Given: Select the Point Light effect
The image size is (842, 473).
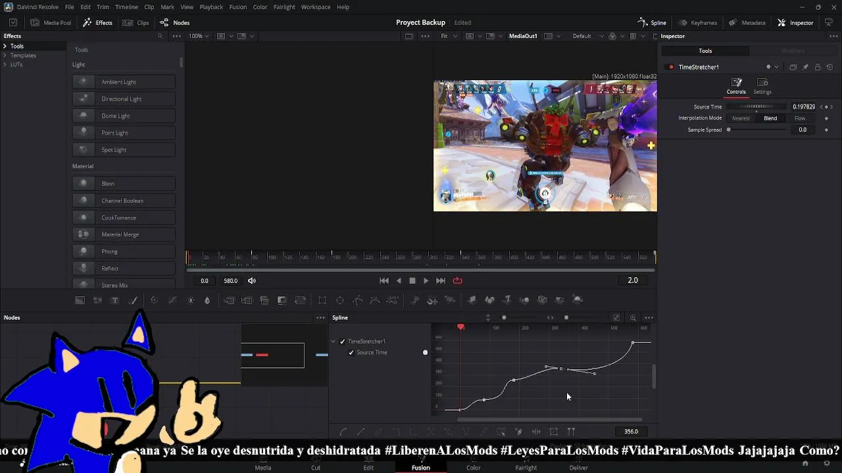Looking at the screenshot, I should pyautogui.click(x=124, y=133).
